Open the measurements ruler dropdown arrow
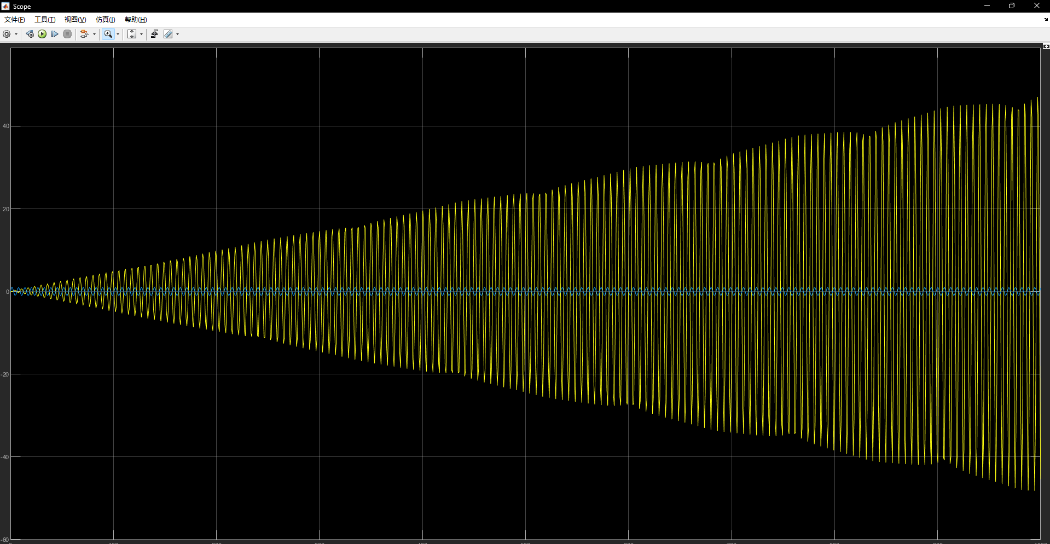The height and width of the screenshot is (544, 1050). point(177,34)
